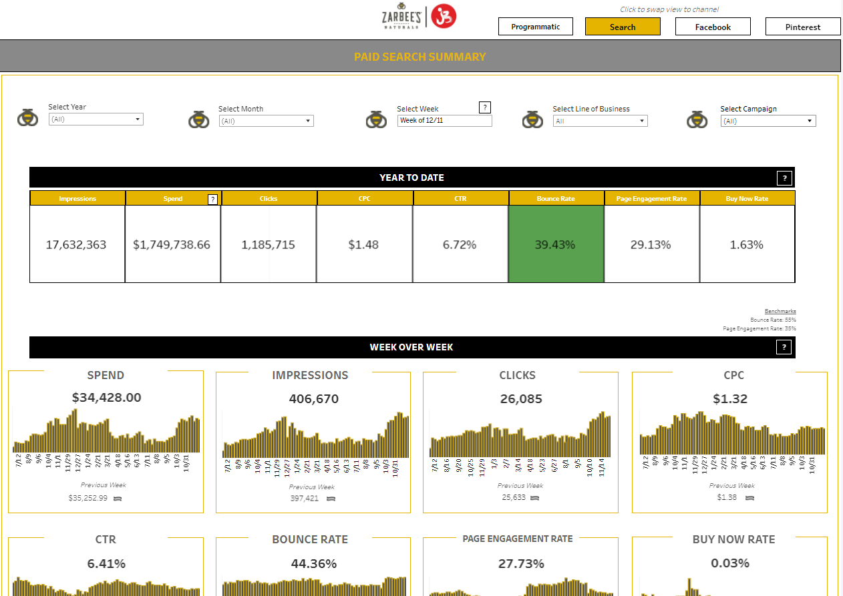843x596 pixels.
Task: Switch to the Facebook channel view
Action: click(x=713, y=26)
